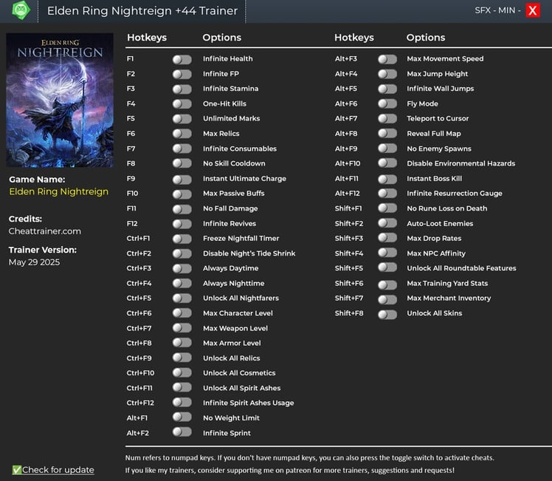The width and height of the screenshot is (552, 481).
Task: Turn on No Skill Cooldown
Action: click(x=182, y=163)
